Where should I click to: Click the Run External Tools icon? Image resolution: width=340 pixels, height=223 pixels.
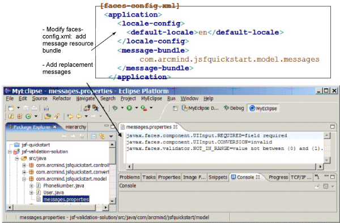coord(144,108)
